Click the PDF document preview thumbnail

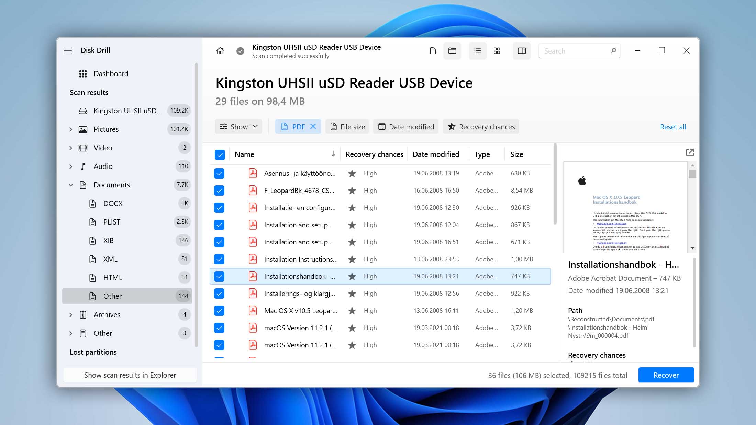click(625, 207)
